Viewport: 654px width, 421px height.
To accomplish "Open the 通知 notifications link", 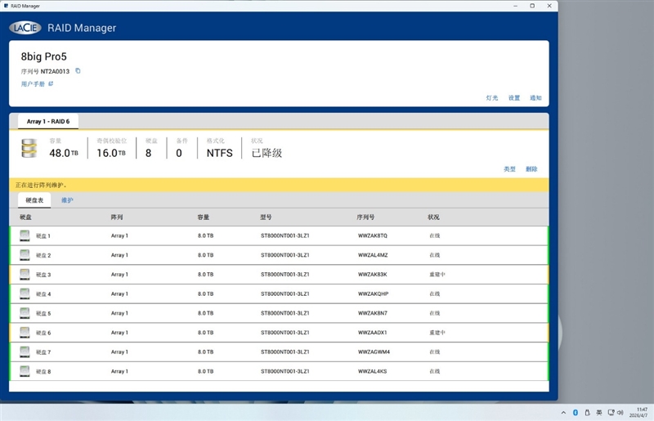I will tap(535, 97).
